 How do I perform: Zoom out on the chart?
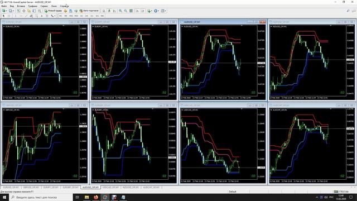126,11
